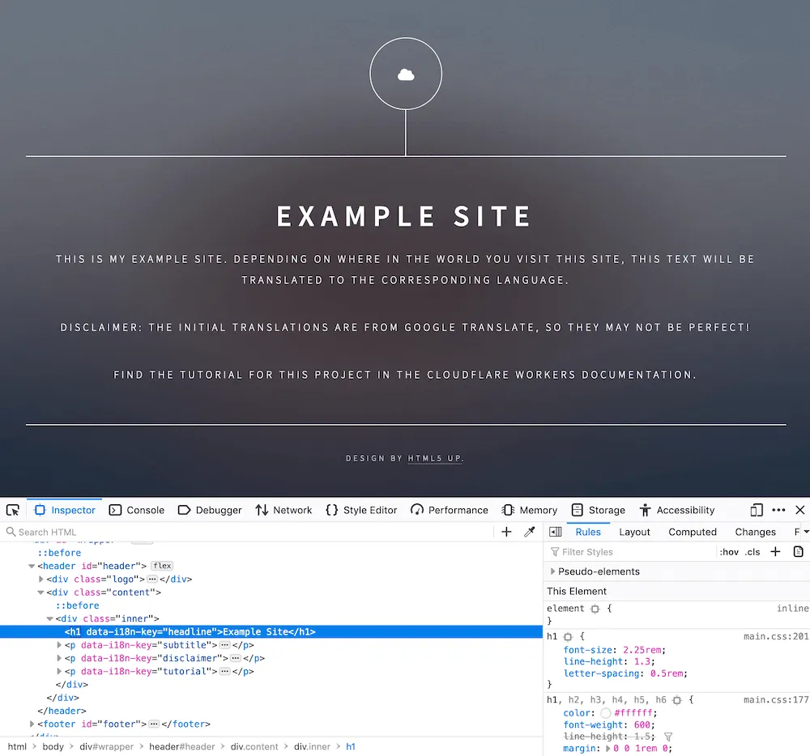Visit the HTML5 UP link
This screenshot has height=756, width=810.
click(435, 457)
